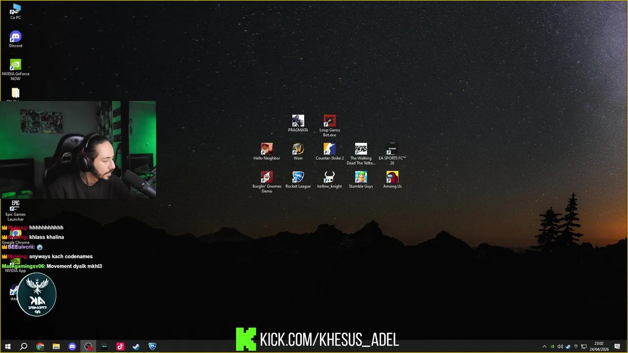Open the Steam system tray icon
The image size is (628, 353).
coord(568,347)
